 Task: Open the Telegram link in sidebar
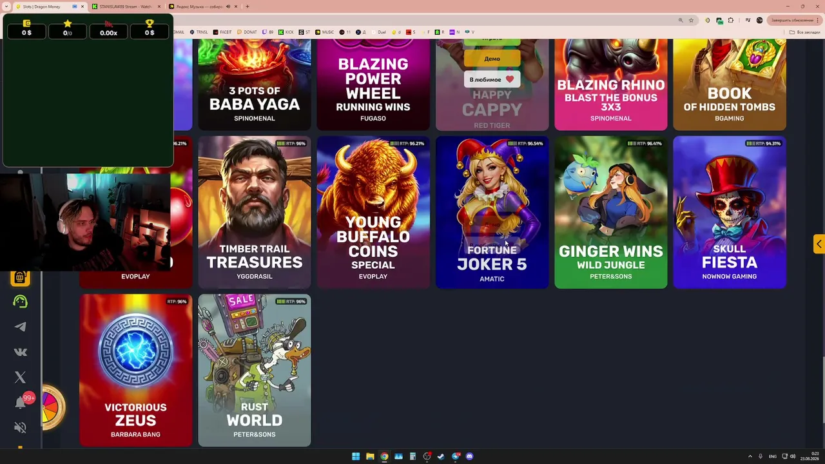point(20,327)
